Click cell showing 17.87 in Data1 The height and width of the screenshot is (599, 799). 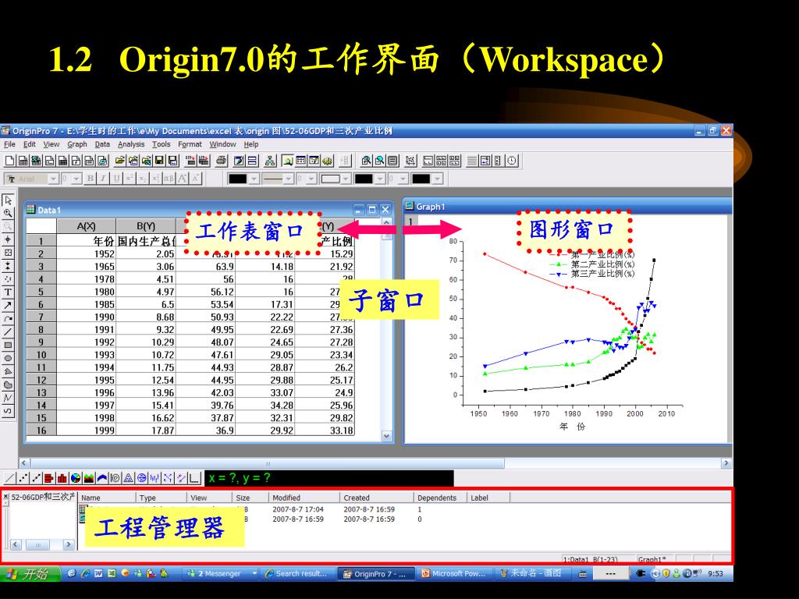(146, 431)
